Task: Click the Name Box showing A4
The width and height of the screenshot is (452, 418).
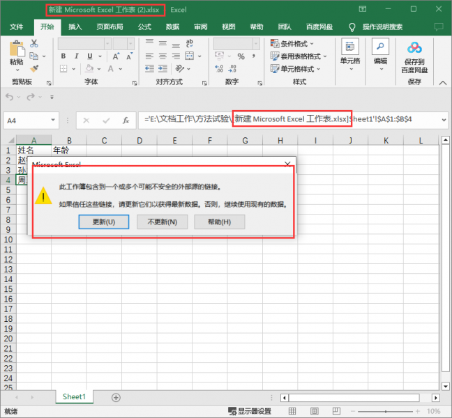Action: pos(31,121)
